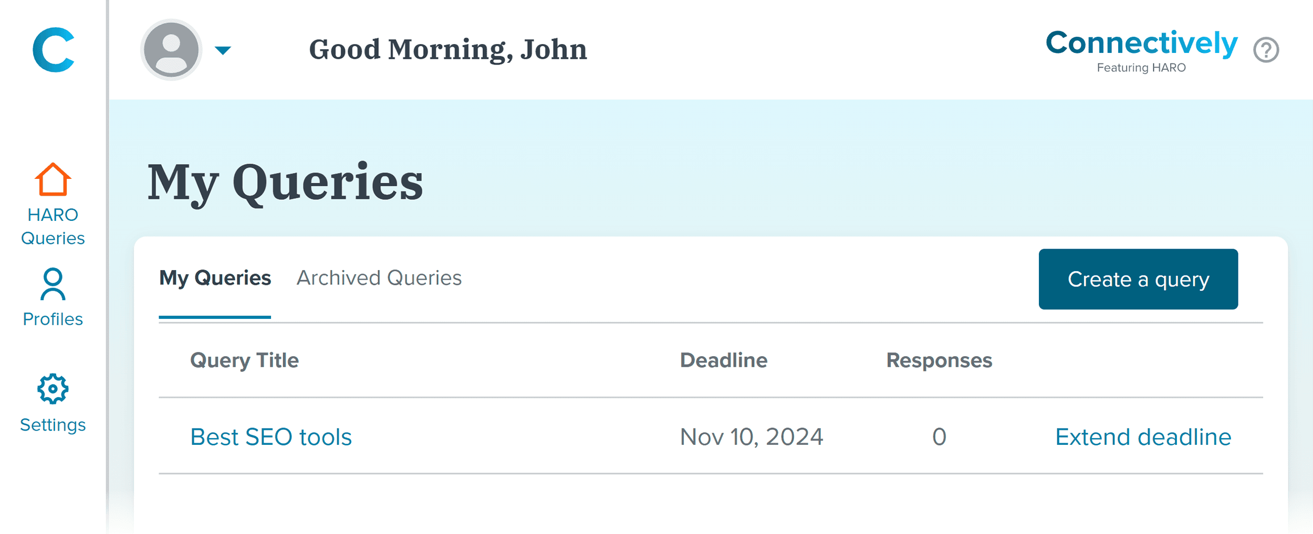This screenshot has width=1313, height=534.
Task: Open the account dropdown arrow beside the avatar
Action: (x=223, y=50)
